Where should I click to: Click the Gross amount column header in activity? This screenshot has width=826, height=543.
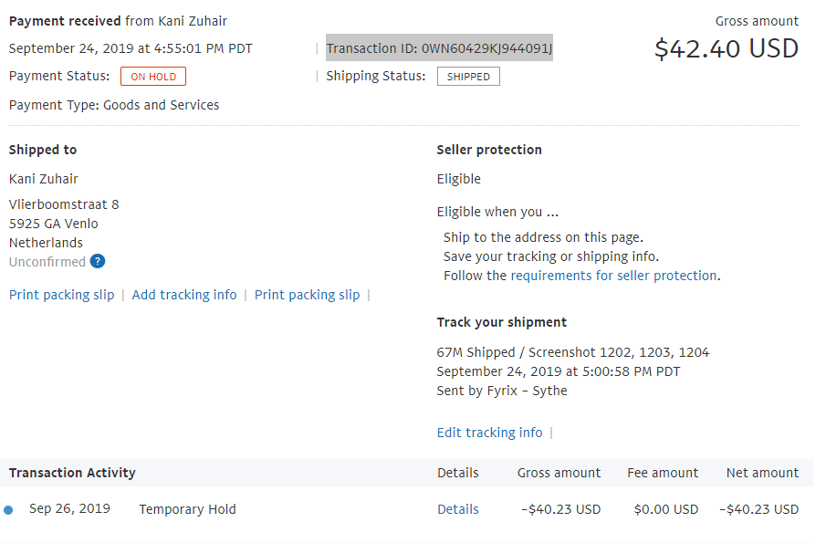559,473
